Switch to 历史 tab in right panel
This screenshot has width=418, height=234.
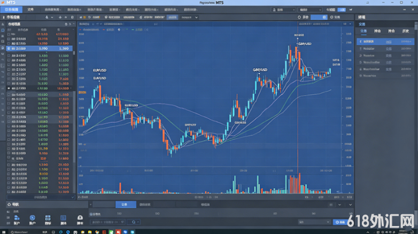406,31
